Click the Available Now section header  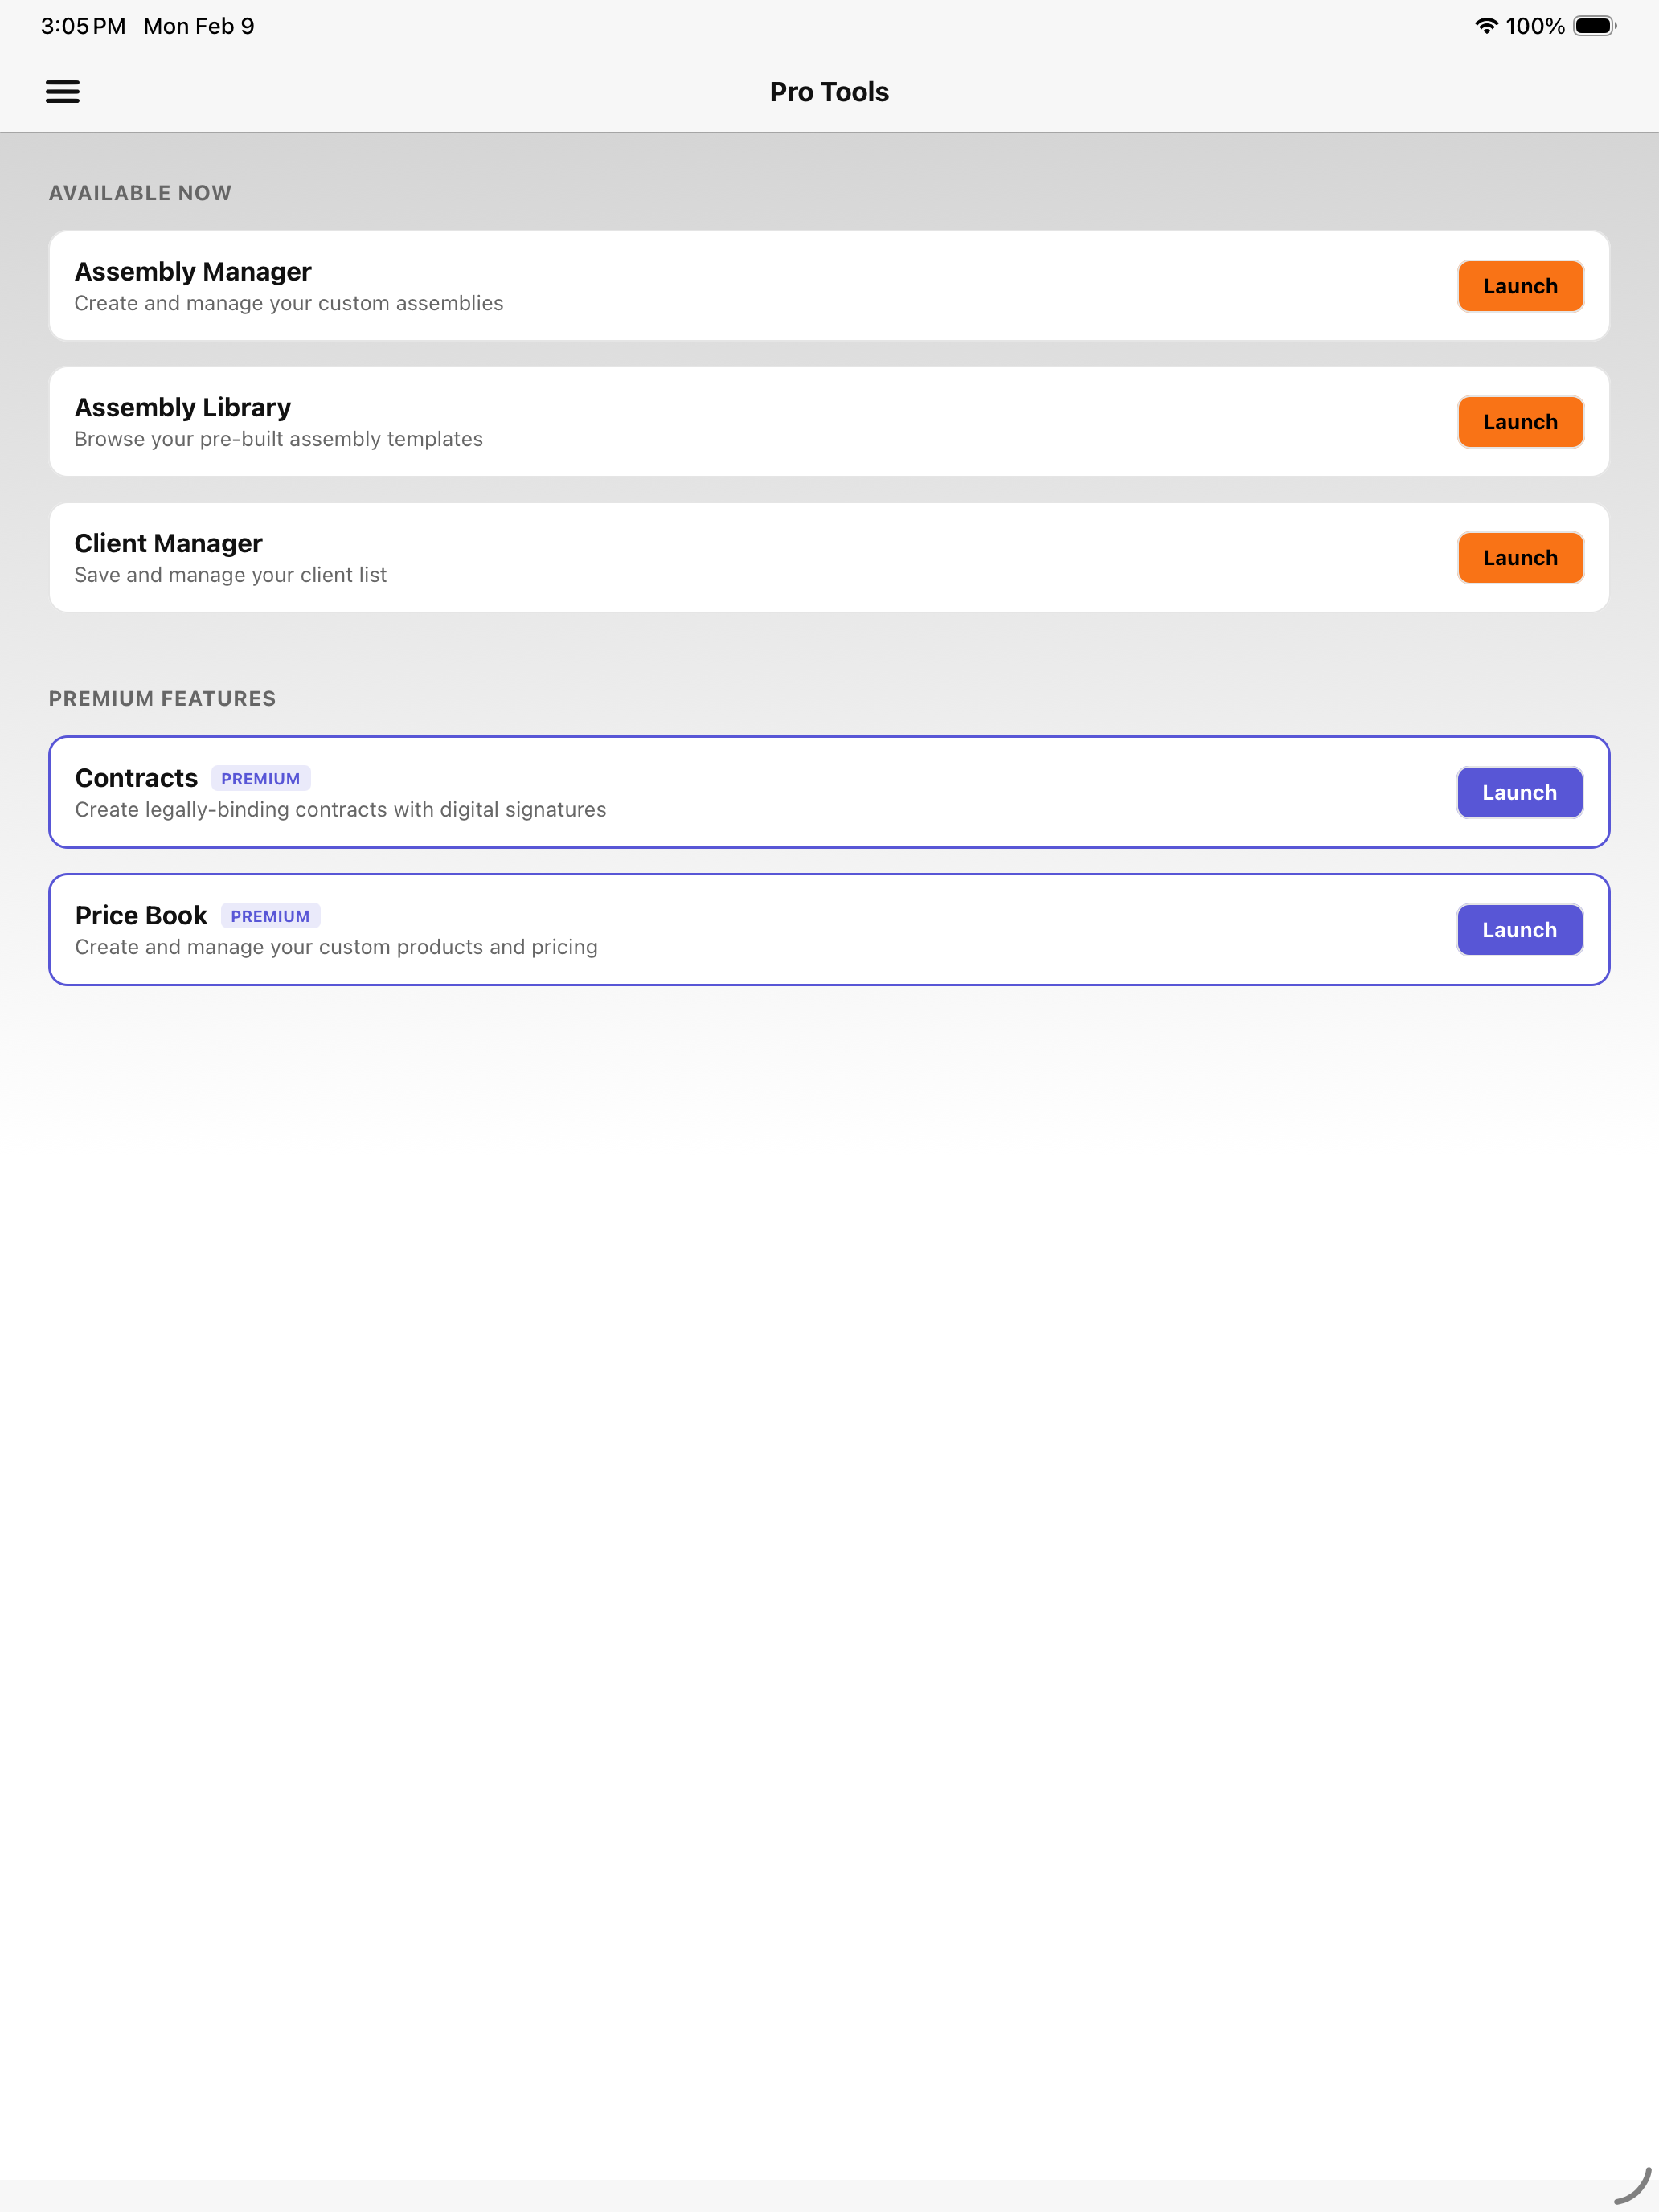point(140,193)
